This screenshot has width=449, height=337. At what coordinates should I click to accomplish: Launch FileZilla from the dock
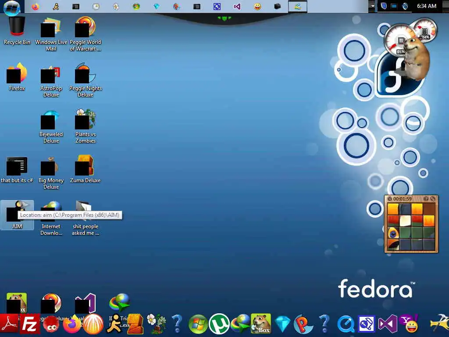(x=30, y=325)
